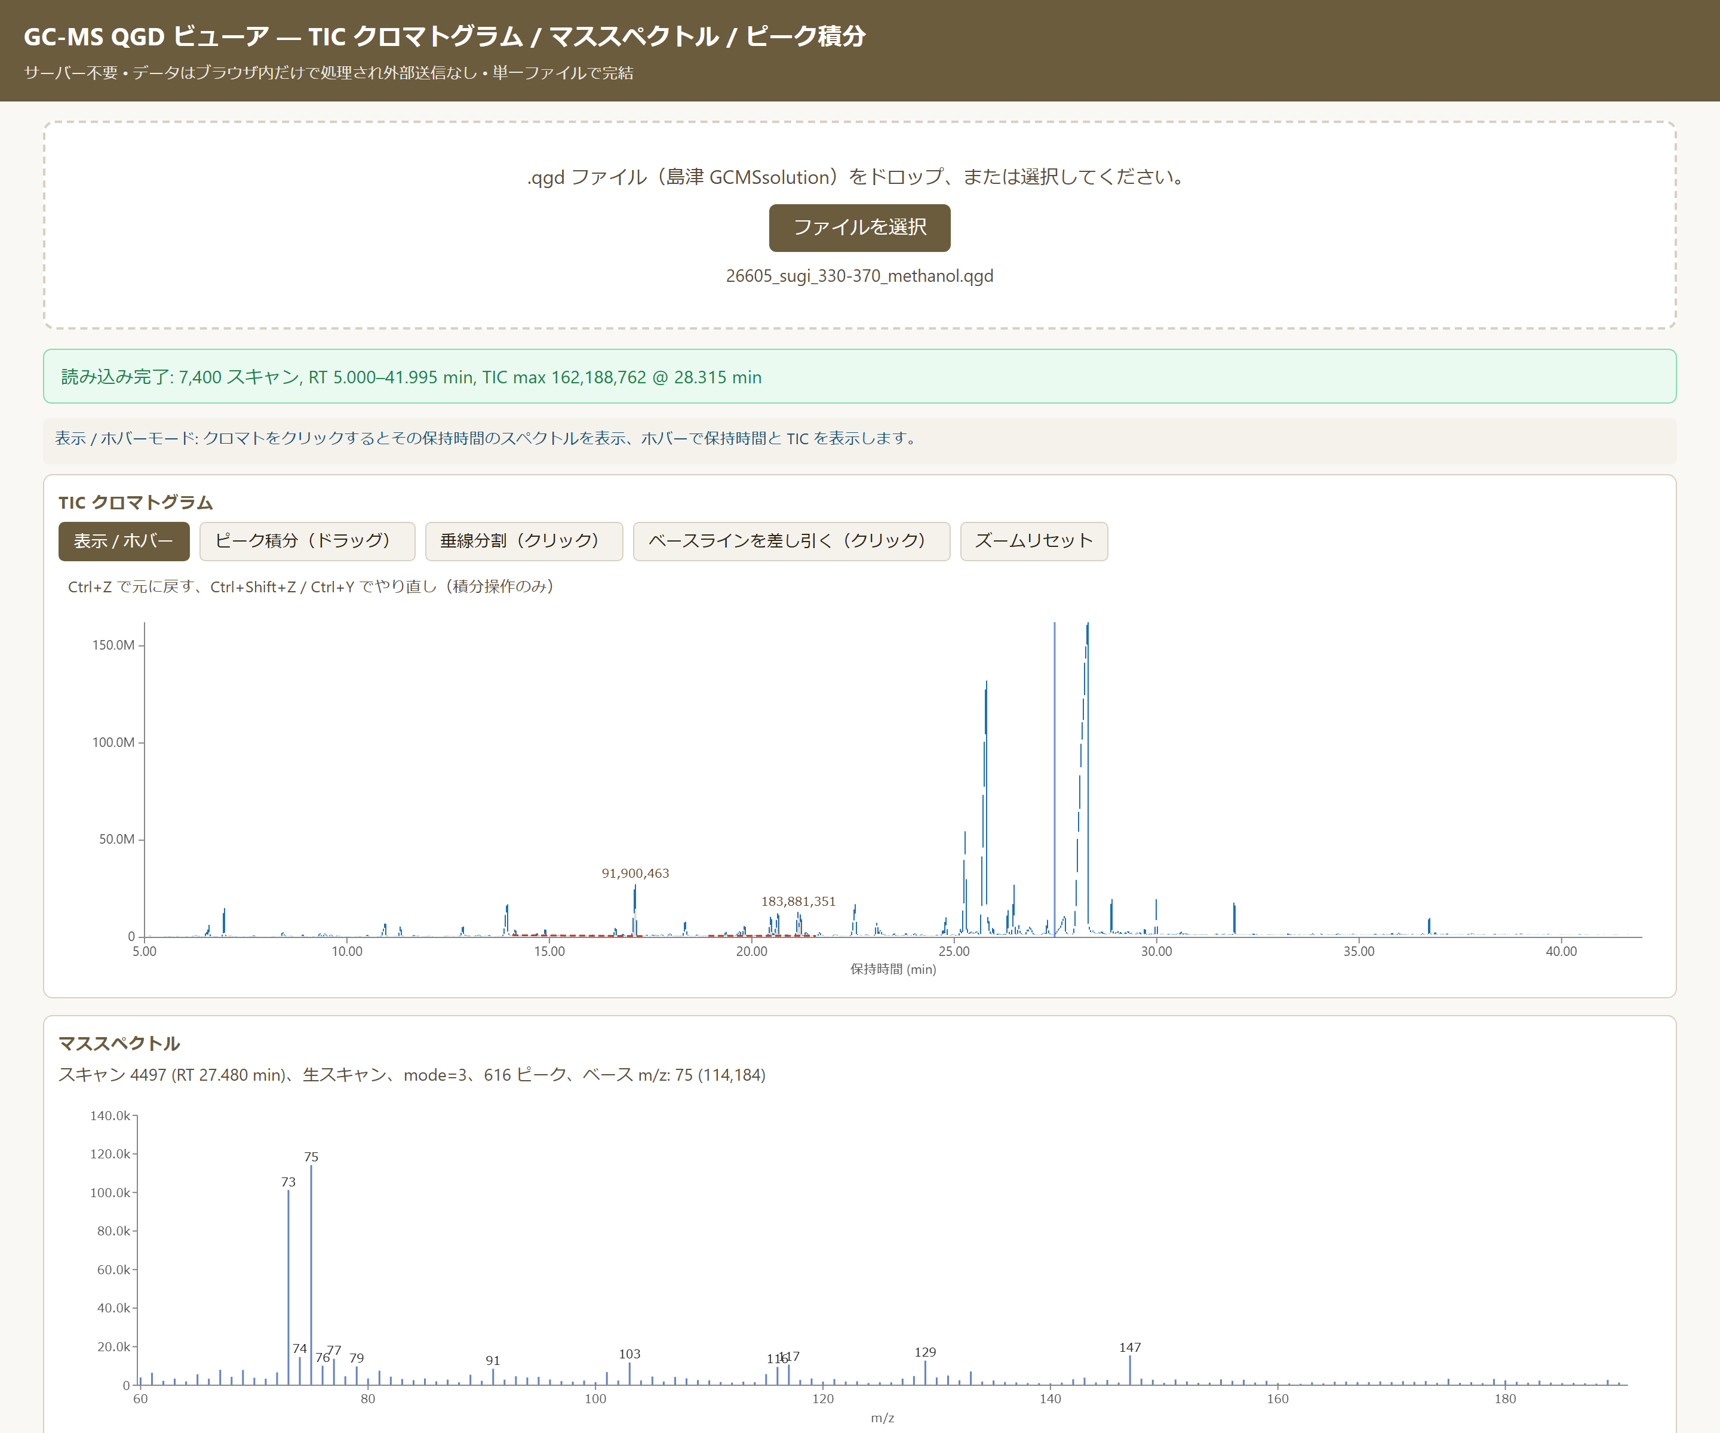Click the 150.0M tick on TIC axis
The image size is (1720, 1433).
click(x=113, y=644)
